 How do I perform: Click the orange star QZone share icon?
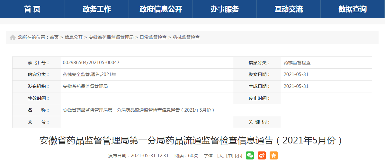pyautogui.click(x=273, y=156)
